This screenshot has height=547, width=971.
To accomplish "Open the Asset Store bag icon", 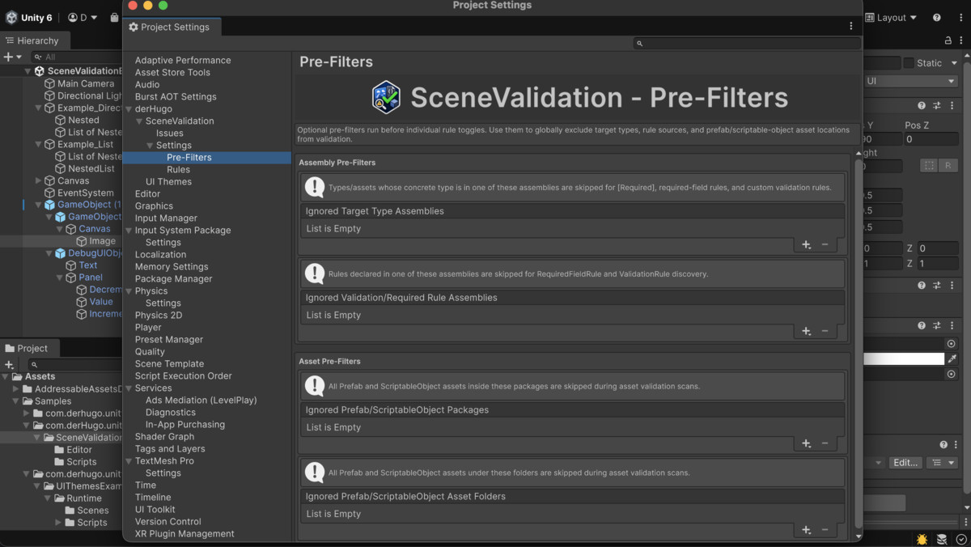I will click(x=115, y=17).
